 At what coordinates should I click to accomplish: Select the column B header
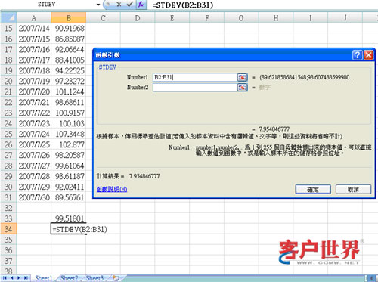tap(69, 18)
